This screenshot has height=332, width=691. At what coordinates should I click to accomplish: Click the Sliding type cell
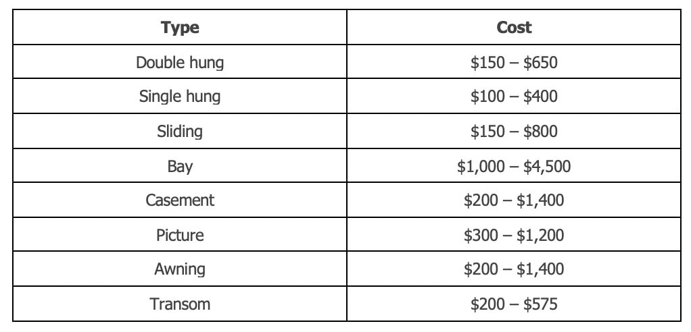180,131
